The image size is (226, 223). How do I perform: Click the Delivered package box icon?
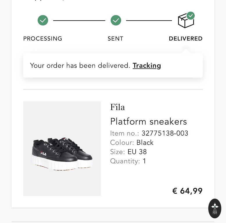click(x=185, y=21)
